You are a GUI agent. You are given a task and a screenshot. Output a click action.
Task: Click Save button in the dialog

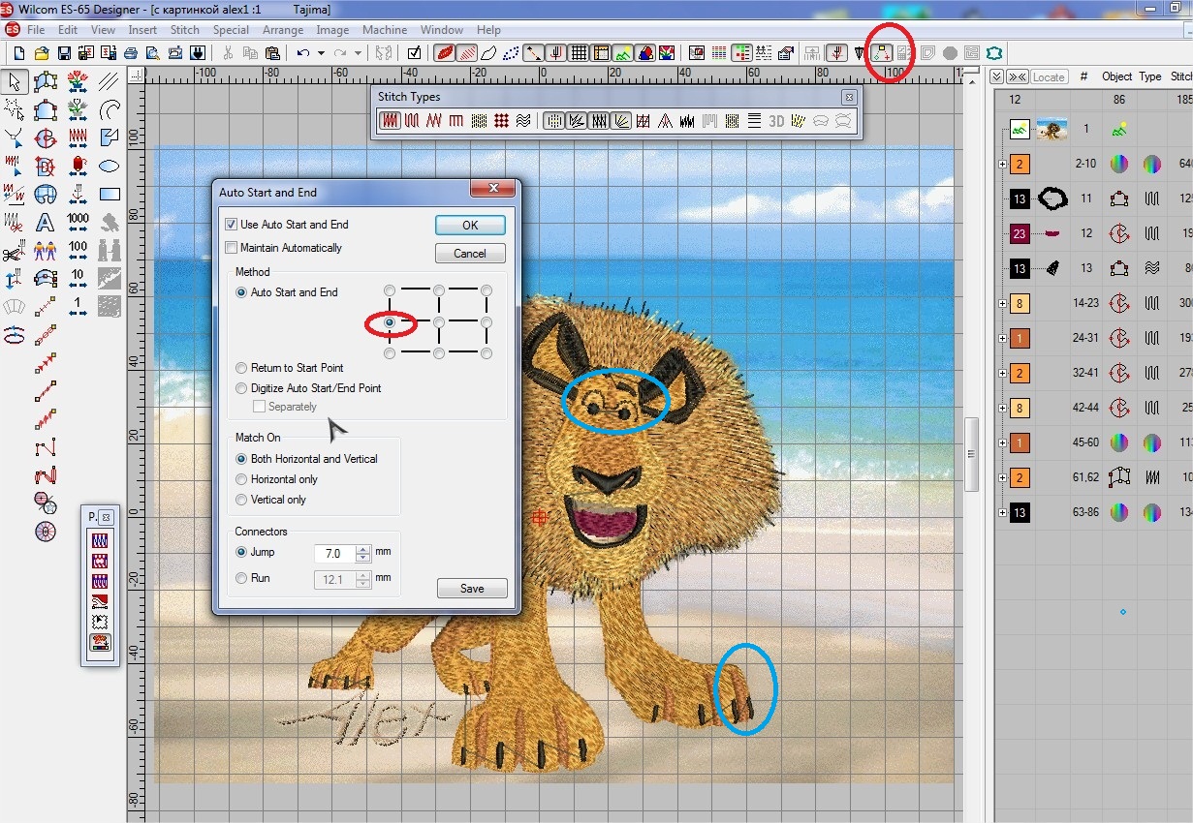point(472,588)
